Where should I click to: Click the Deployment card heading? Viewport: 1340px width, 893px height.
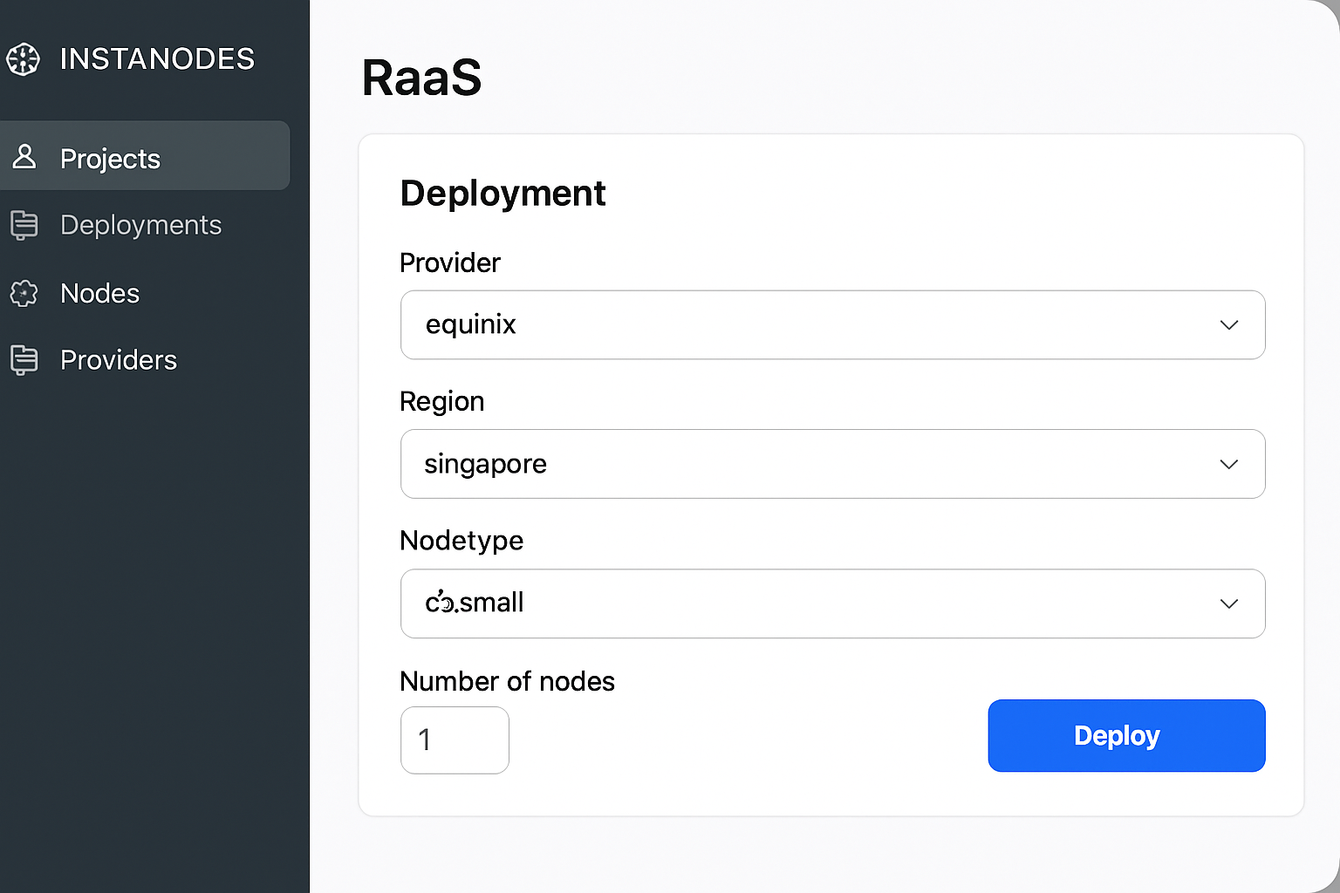pyautogui.click(x=502, y=193)
